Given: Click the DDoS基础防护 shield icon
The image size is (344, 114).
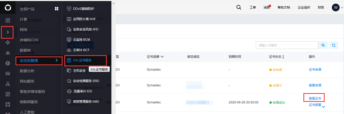Looking at the screenshot, I should (69, 9).
